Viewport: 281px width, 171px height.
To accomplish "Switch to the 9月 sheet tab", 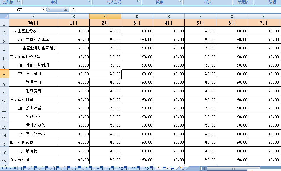I will tap(111, 168).
